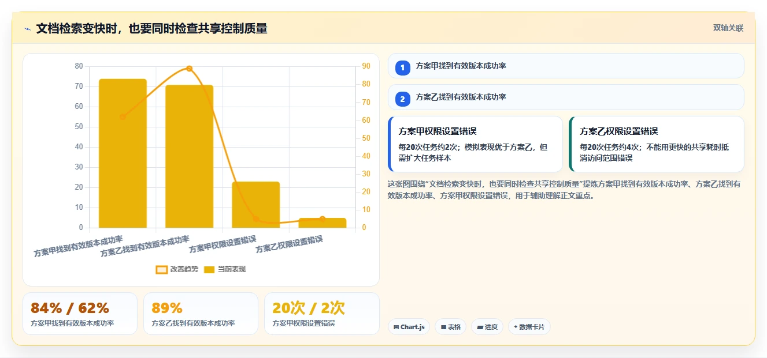Viewport: 767px width, 358px height.
Task: Click the 数据卡片 tag
Action: point(529,327)
